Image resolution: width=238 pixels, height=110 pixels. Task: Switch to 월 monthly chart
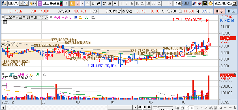(93, 3)
